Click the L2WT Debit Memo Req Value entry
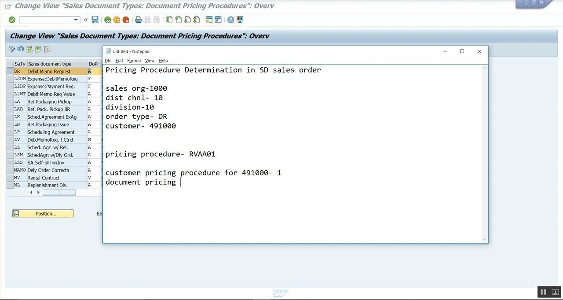Screen dimensions: 563x300 click(x=50, y=94)
